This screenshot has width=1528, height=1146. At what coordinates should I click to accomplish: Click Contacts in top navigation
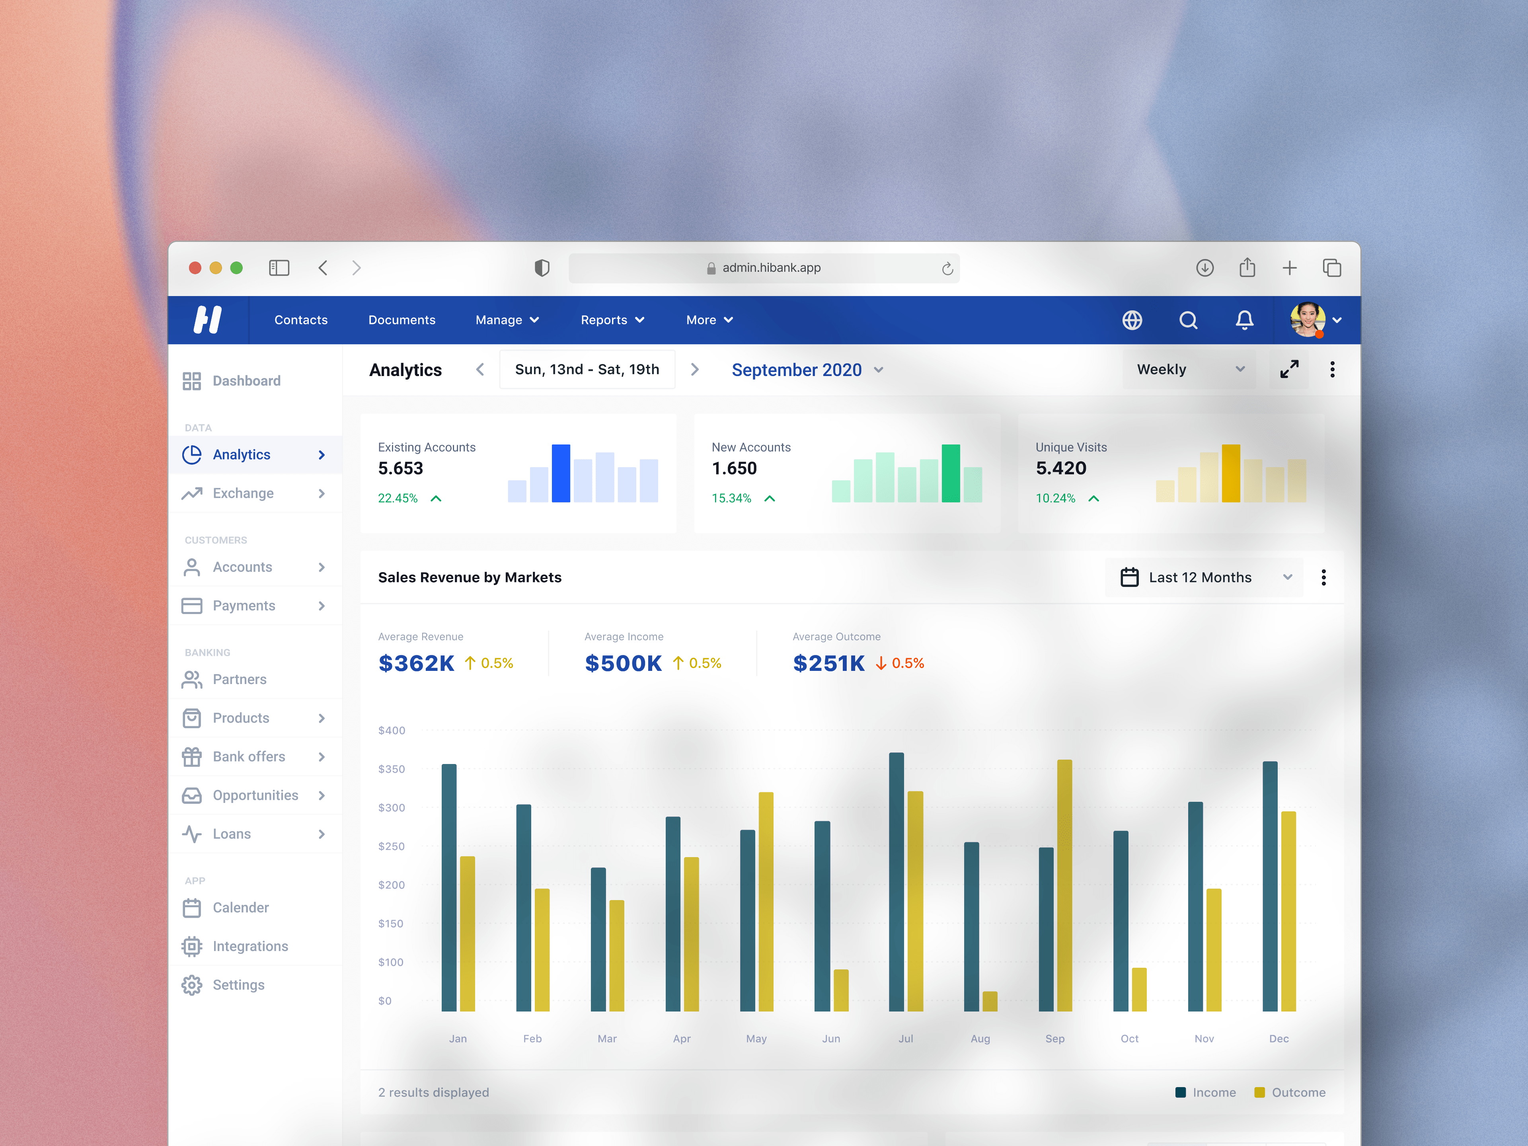301,320
